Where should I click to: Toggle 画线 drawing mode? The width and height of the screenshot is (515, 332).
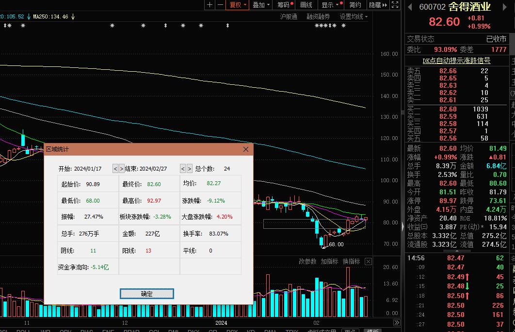click(x=306, y=5)
